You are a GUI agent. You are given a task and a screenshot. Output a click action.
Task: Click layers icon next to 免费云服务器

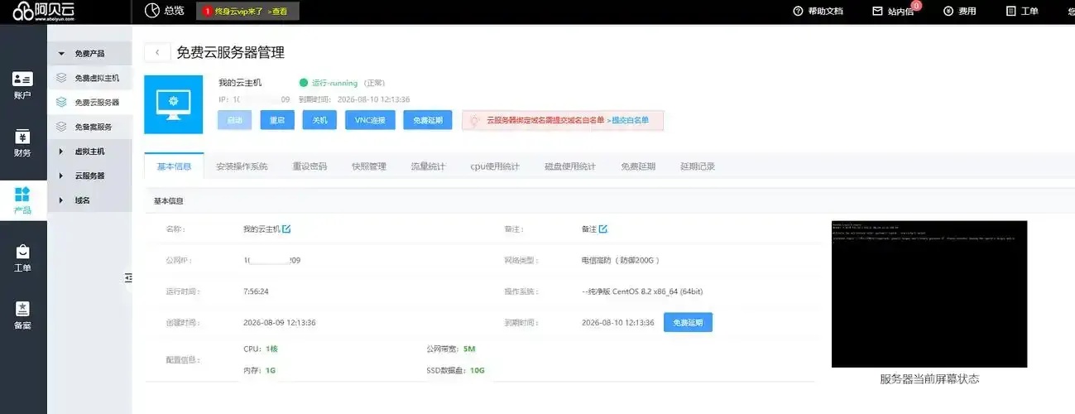61,102
